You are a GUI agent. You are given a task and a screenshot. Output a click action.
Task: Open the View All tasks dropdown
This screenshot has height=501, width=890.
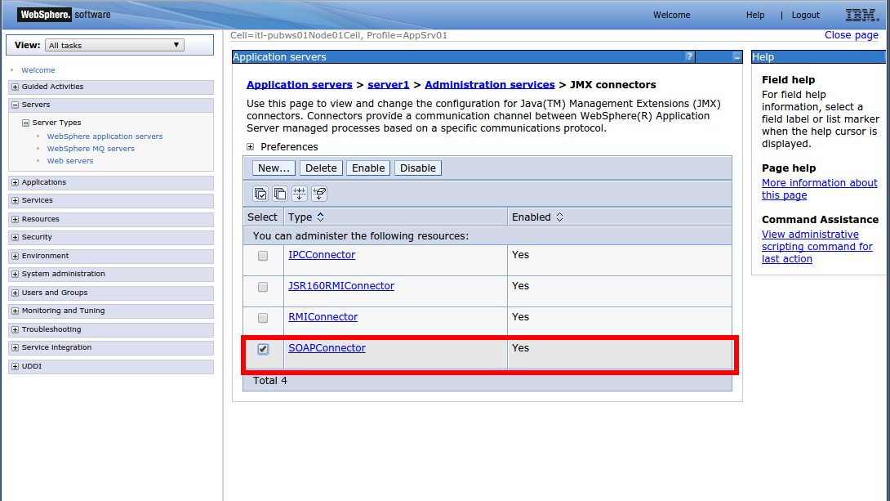(x=114, y=45)
